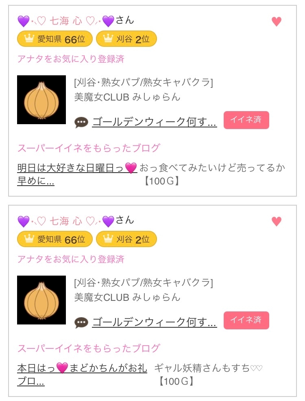The height and width of the screenshot is (401, 305).
Task: Click the 愛知県 66位 ranking badge in the bottom card
Action: (x=55, y=239)
